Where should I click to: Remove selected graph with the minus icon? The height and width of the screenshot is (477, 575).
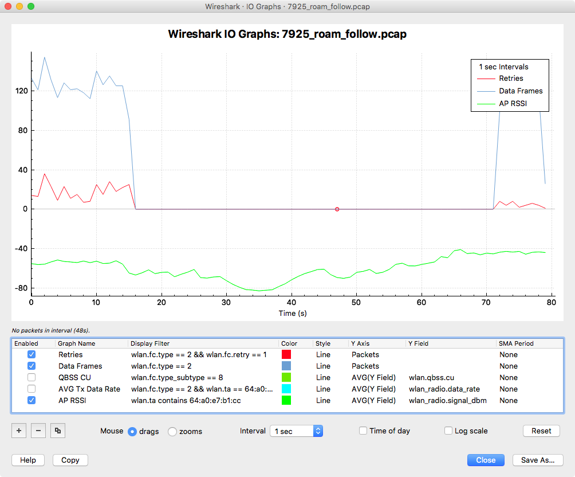coord(38,431)
